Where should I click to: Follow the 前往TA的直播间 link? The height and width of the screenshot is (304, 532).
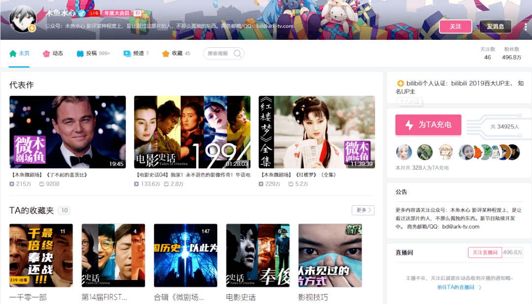coord(459,287)
